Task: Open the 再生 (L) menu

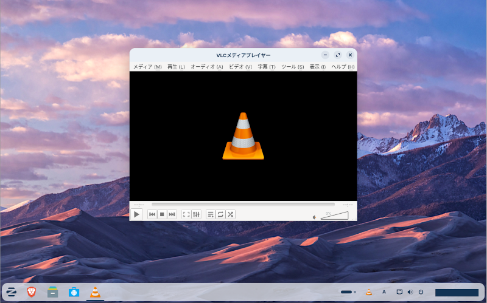Action: coord(176,67)
